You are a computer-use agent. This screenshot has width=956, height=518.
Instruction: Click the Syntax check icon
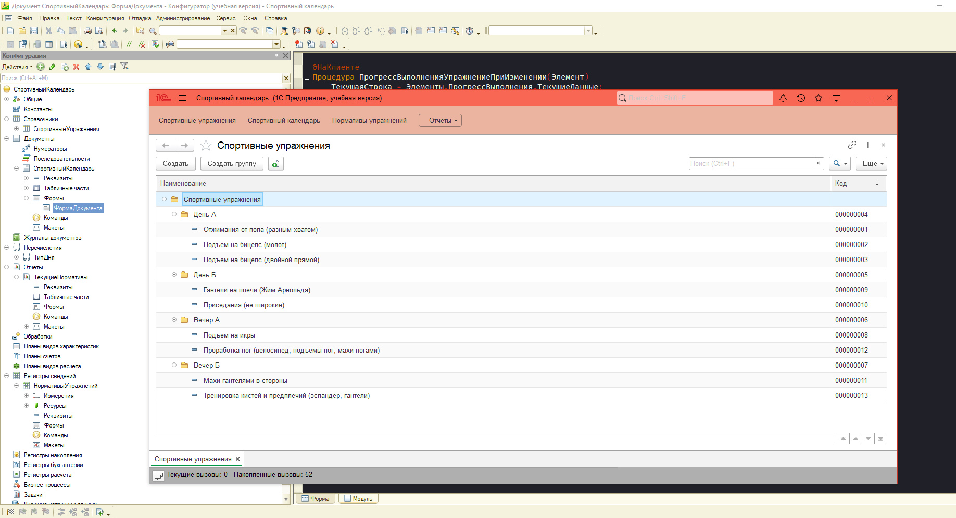pyautogui.click(x=155, y=44)
